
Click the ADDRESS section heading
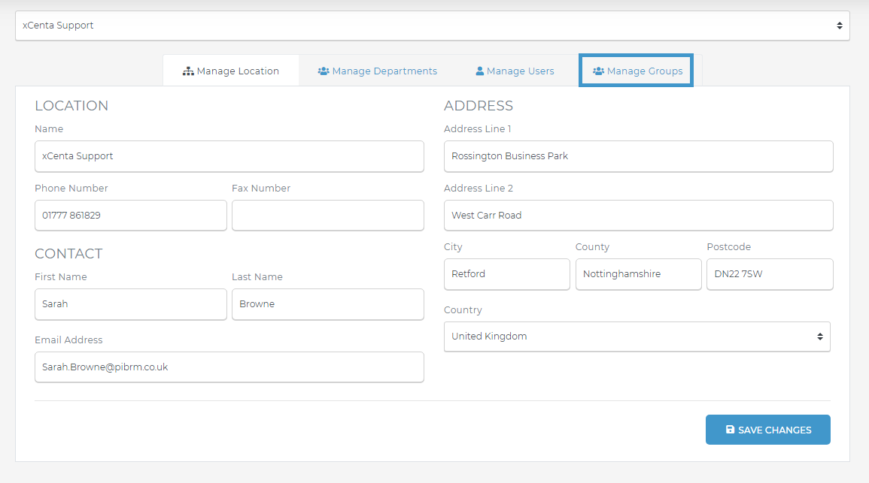coord(479,106)
